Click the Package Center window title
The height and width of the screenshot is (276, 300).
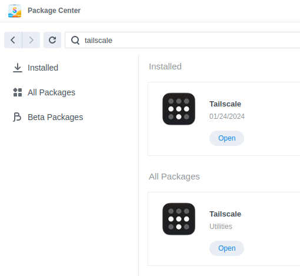click(54, 11)
